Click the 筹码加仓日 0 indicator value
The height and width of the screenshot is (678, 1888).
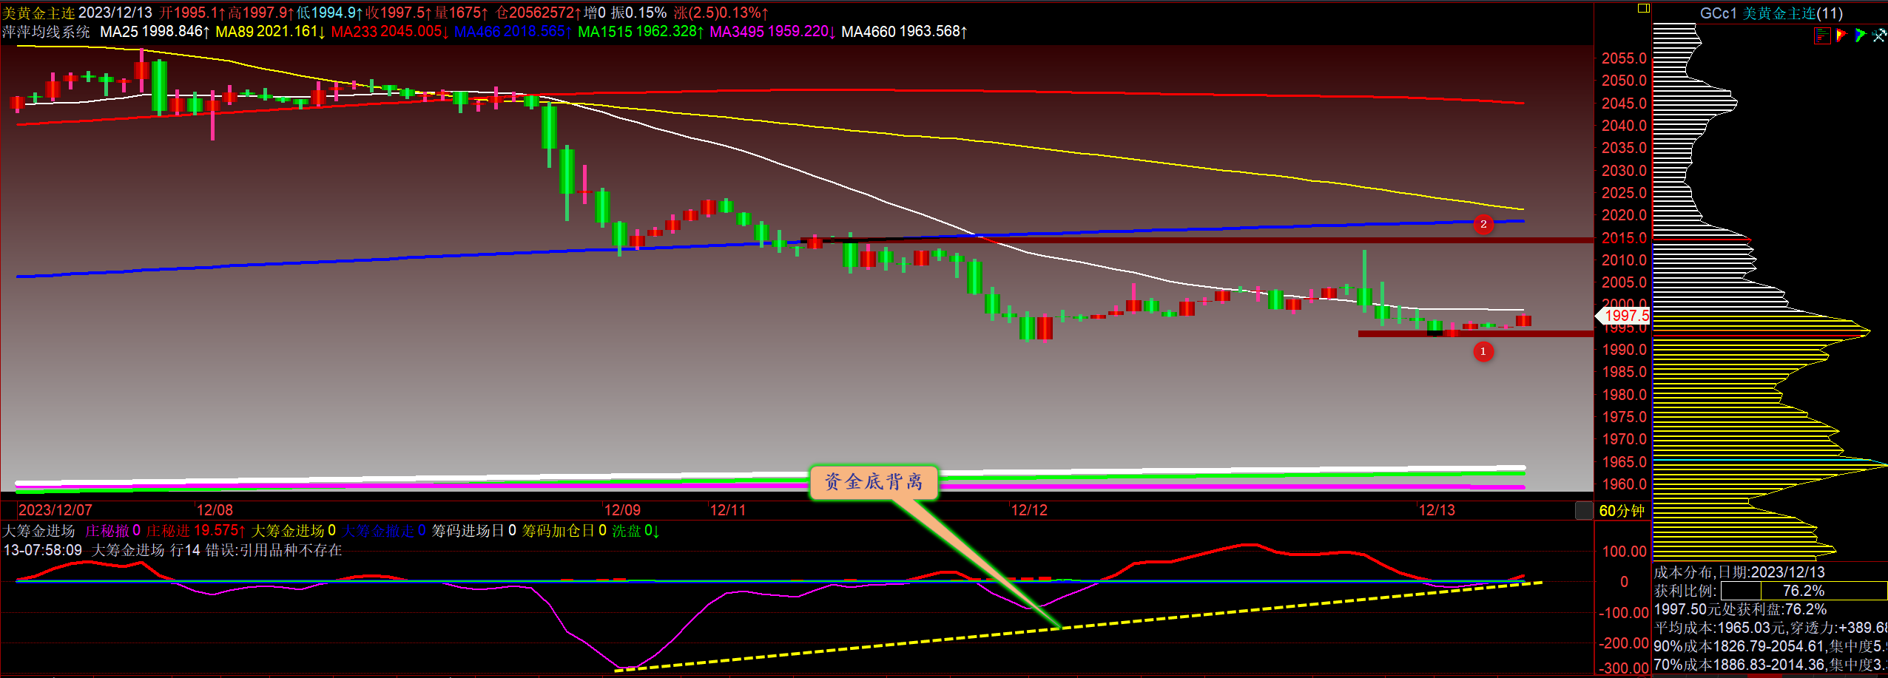[x=564, y=531]
